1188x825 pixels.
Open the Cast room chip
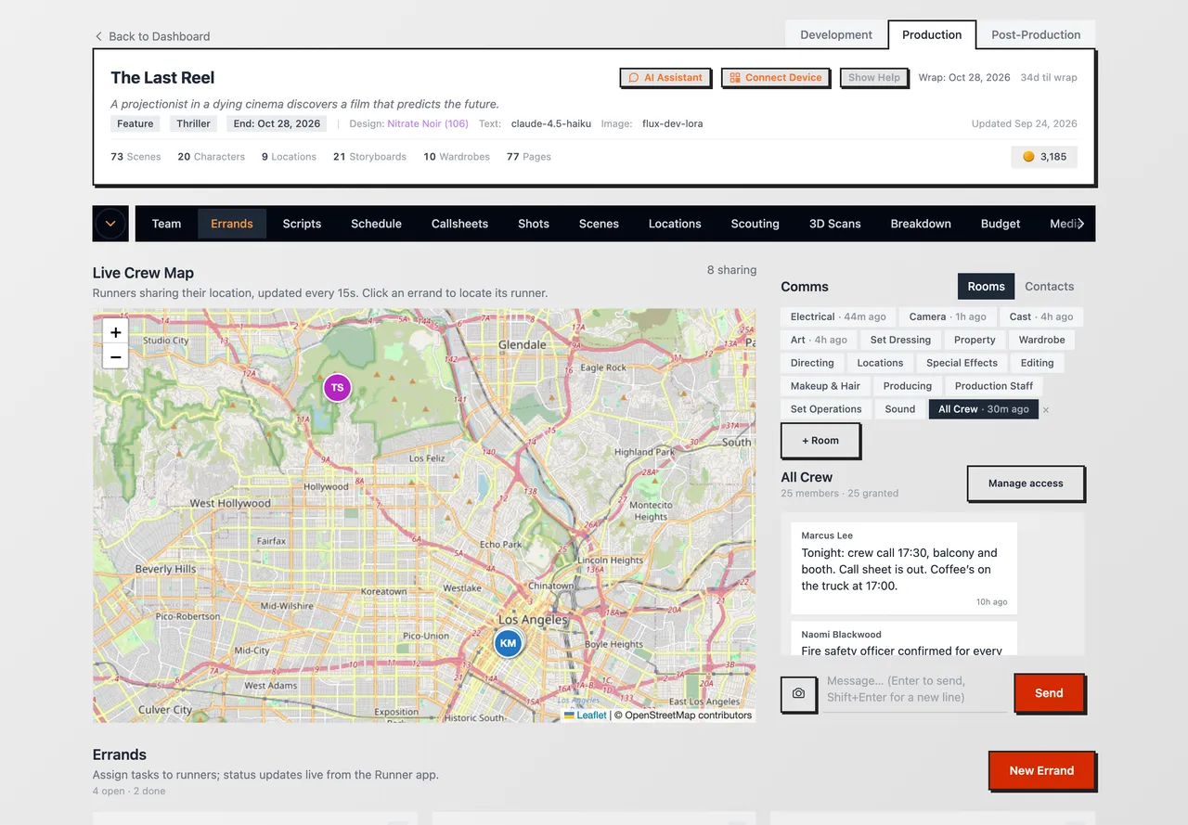click(1041, 316)
